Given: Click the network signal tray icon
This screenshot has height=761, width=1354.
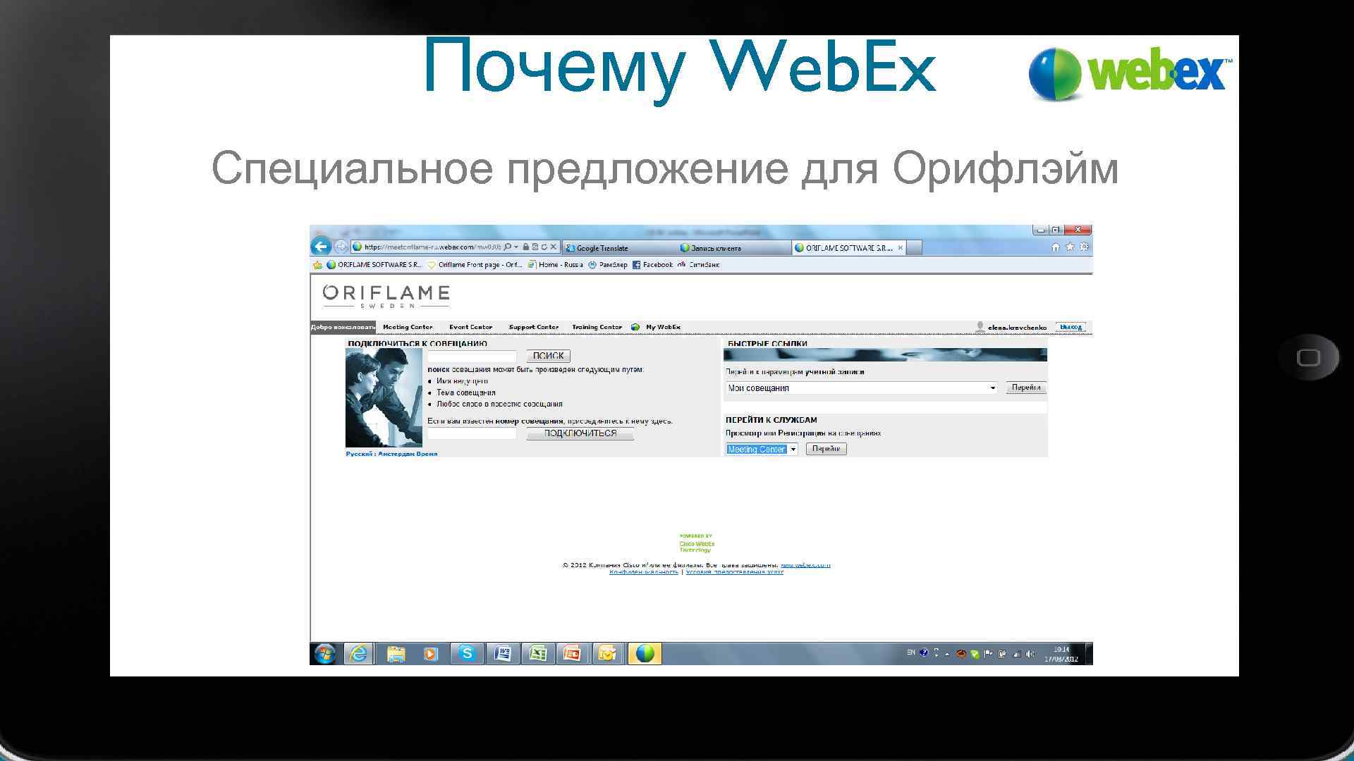Looking at the screenshot, I should click(x=1017, y=654).
